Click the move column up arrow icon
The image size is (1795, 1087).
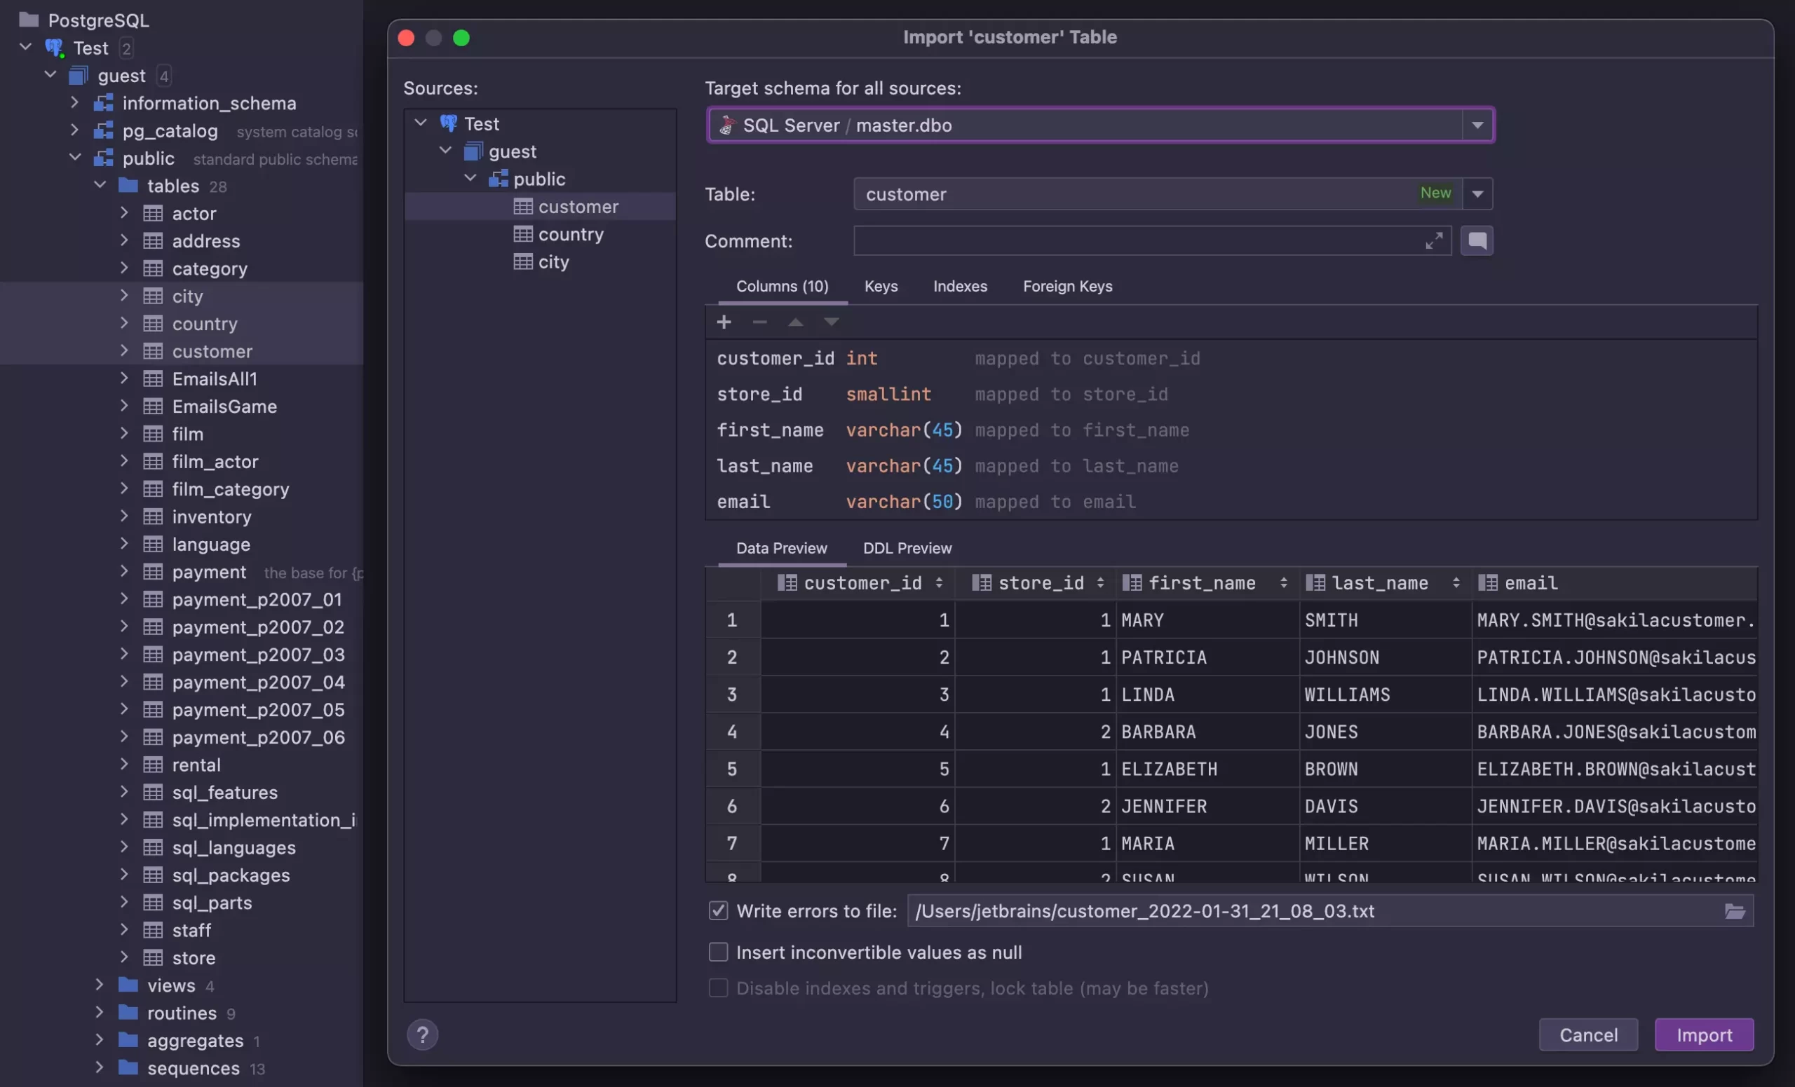point(795,322)
